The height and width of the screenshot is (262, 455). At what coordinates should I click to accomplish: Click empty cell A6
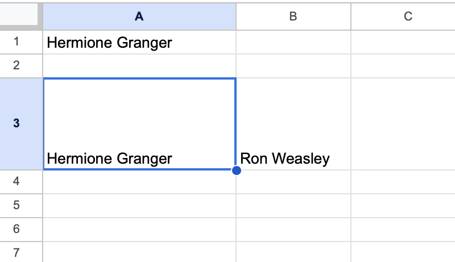click(x=139, y=229)
